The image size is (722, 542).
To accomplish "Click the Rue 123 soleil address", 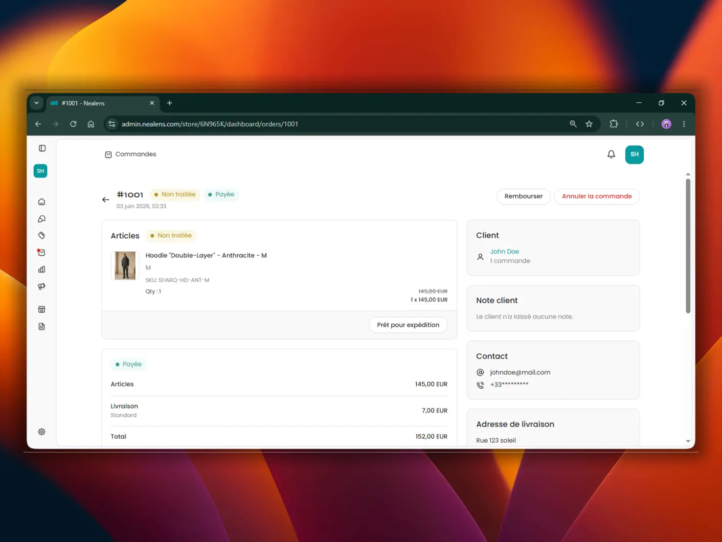I will click(x=496, y=440).
